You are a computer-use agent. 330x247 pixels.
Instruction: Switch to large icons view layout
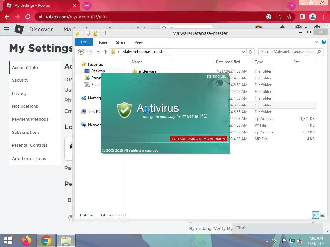[x=323, y=215]
